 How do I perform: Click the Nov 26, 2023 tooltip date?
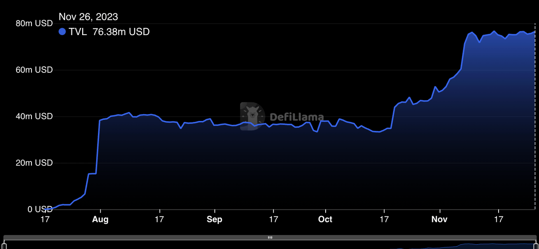coord(88,17)
